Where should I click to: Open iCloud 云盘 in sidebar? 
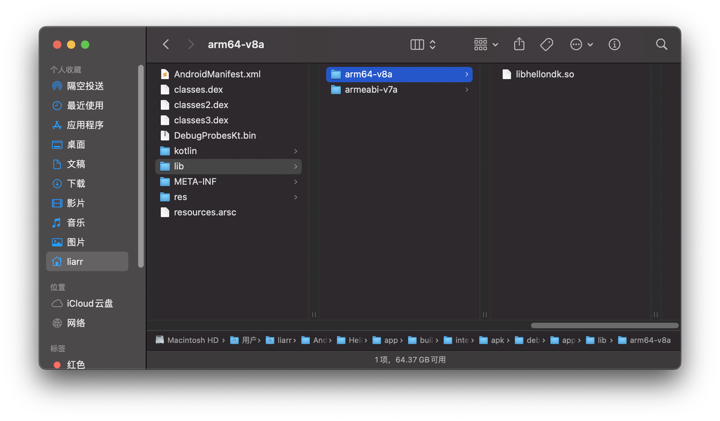click(87, 304)
